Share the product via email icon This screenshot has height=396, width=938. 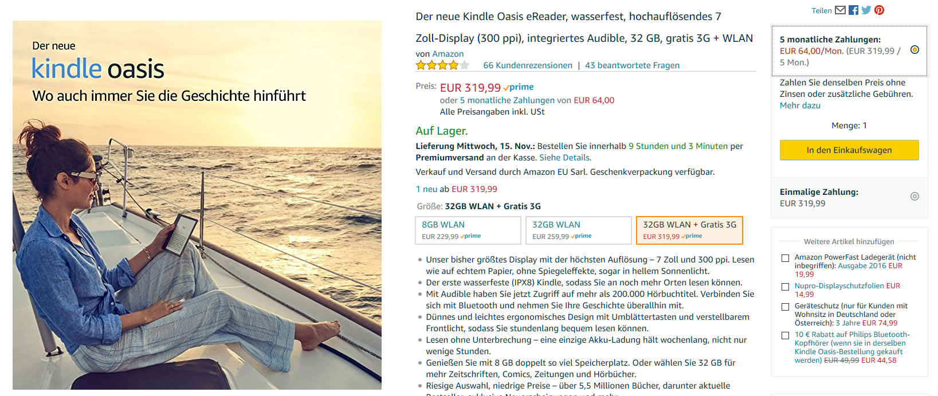(x=841, y=10)
